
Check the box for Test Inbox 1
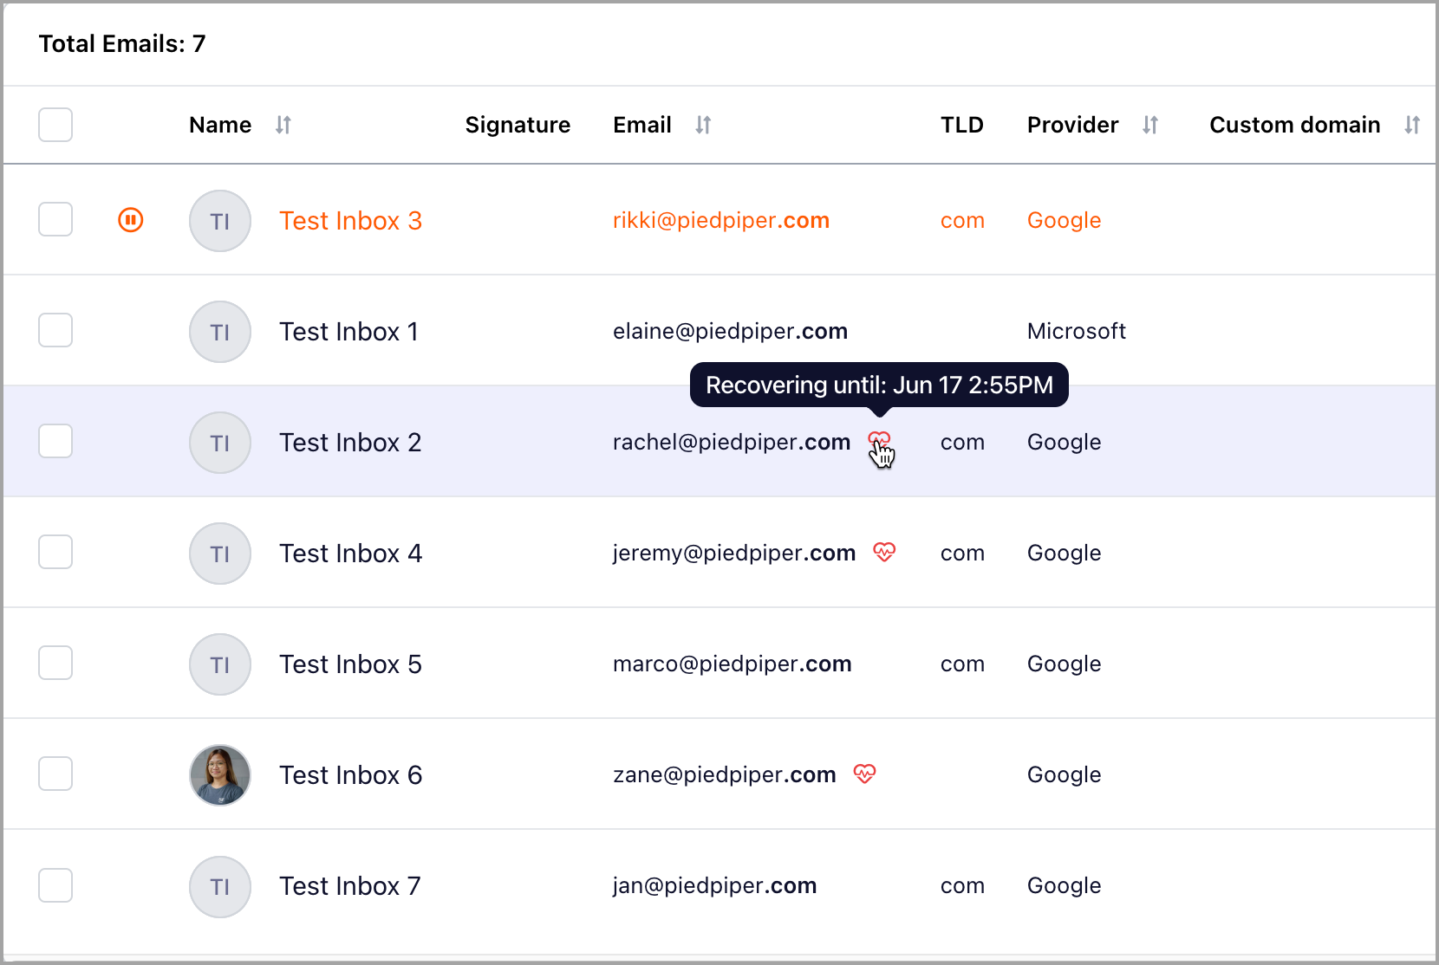point(55,330)
